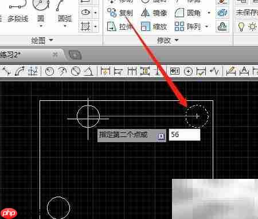The image size is (258, 219).
Task: Select the dimension text edit tool
Action: (244, 71)
